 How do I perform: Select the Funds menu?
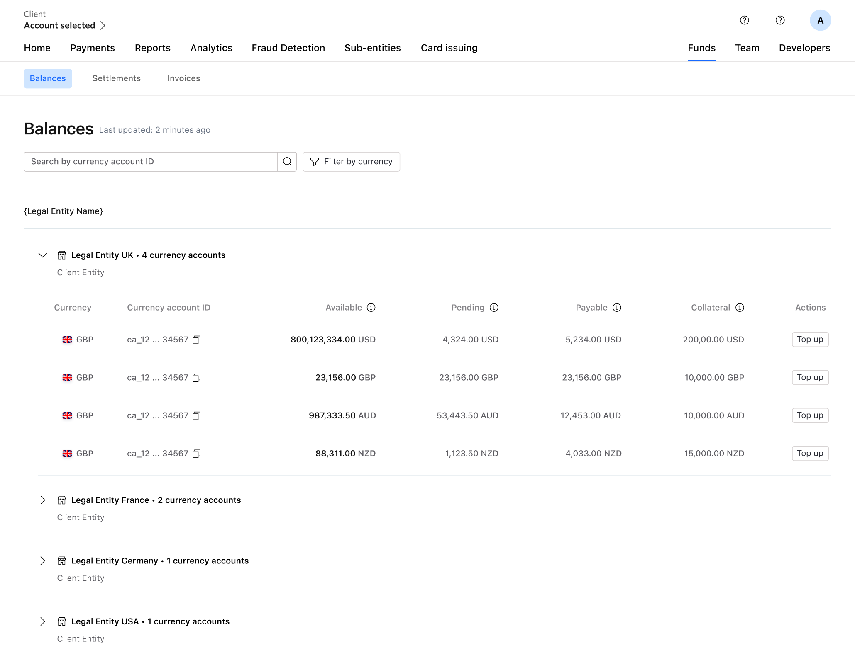tap(702, 48)
